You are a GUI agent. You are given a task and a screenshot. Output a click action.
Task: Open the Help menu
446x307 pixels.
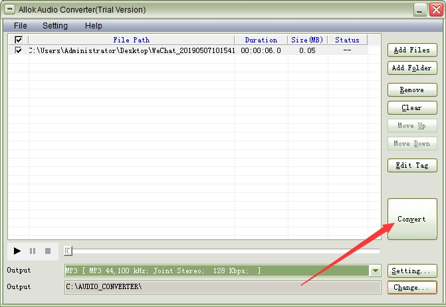(x=94, y=26)
